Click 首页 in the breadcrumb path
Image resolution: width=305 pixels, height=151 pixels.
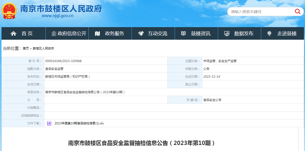[26, 48]
